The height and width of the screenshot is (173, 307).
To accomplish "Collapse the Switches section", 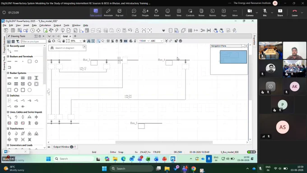I will pos(8,95).
